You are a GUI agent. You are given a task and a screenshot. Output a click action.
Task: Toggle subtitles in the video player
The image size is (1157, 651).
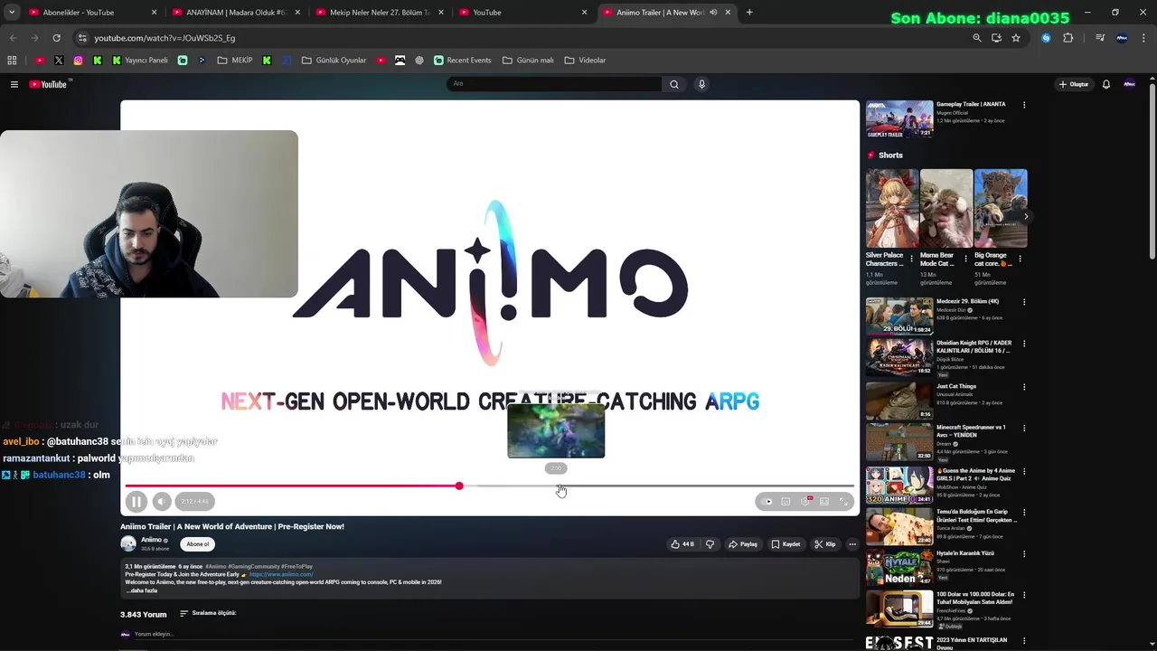(786, 502)
